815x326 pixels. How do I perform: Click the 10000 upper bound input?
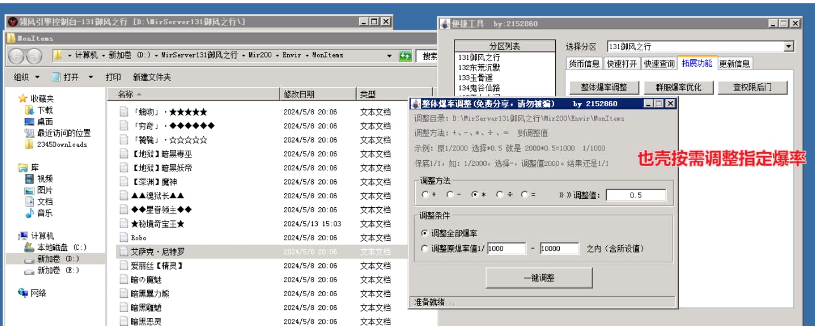pyautogui.click(x=559, y=249)
